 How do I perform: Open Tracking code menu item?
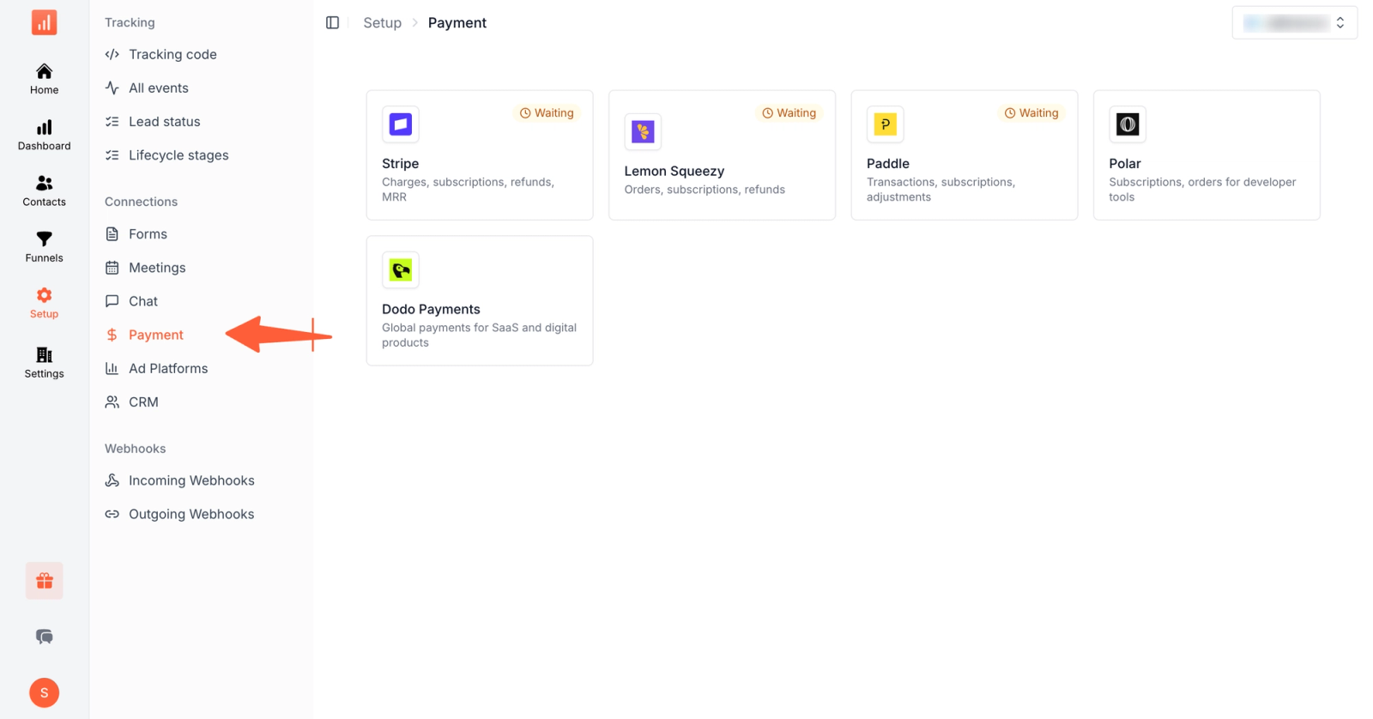[160, 54]
